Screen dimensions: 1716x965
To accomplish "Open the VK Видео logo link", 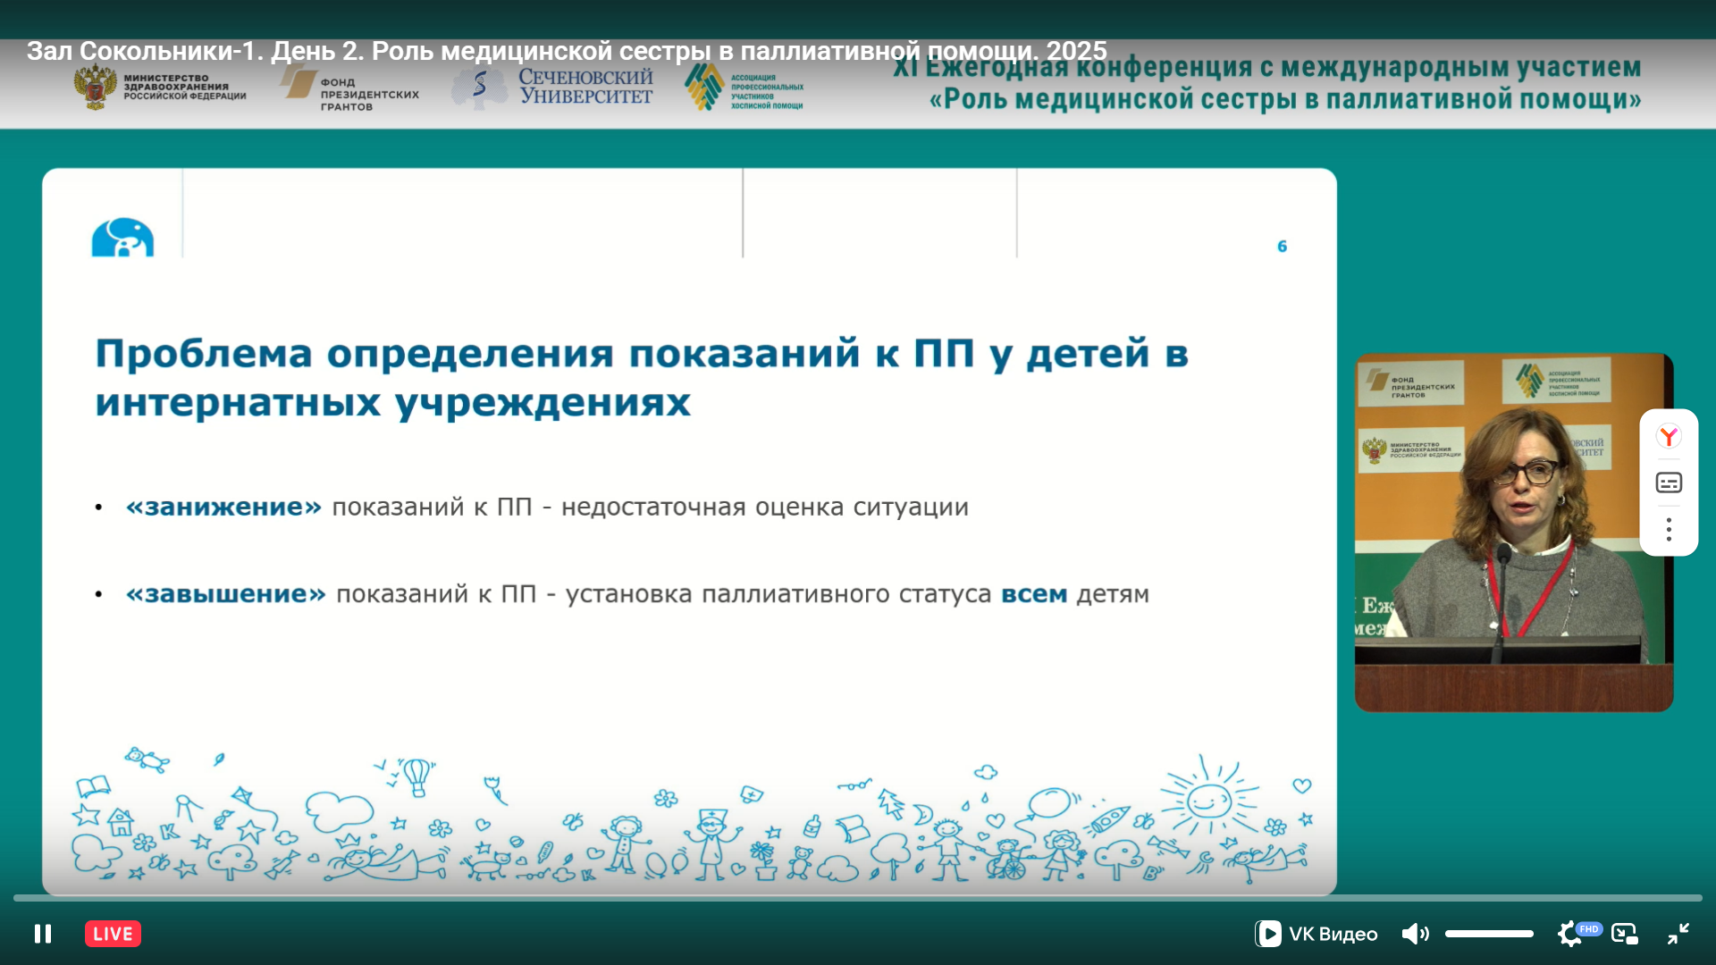I will coord(1316,934).
